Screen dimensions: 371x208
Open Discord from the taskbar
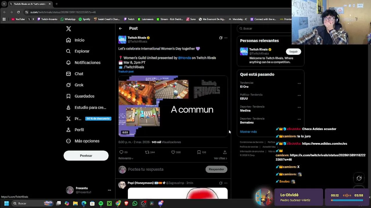[x=160, y=203]
